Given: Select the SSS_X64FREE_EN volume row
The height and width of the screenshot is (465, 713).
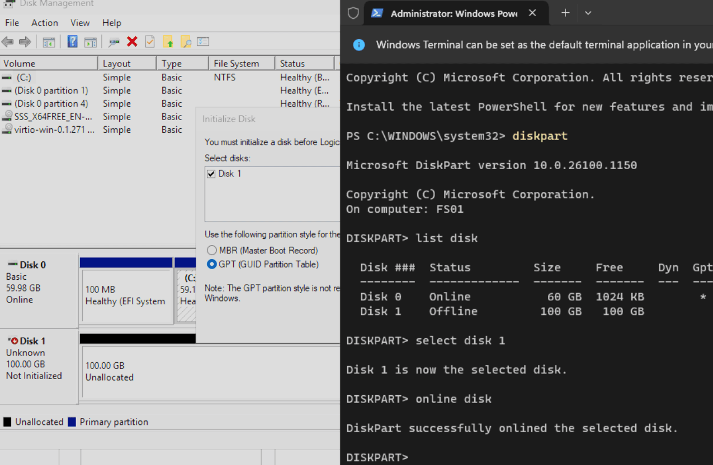Looking at the screenshot, I should click(x=98, y=116).
